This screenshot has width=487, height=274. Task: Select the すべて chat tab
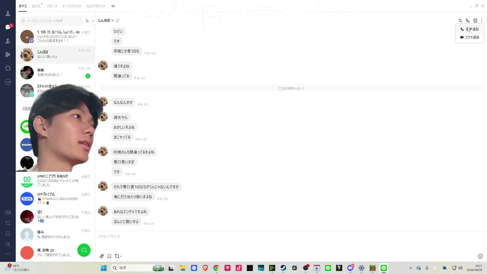[x=23, y=6]
